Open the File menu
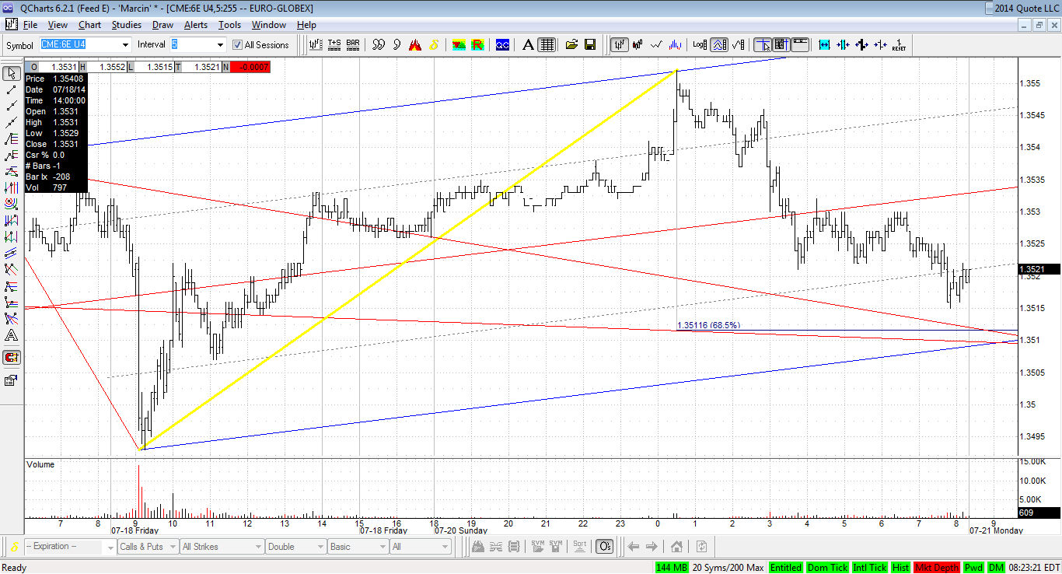1062x574 pixels. pyautogui.click(x=30, y=25)
